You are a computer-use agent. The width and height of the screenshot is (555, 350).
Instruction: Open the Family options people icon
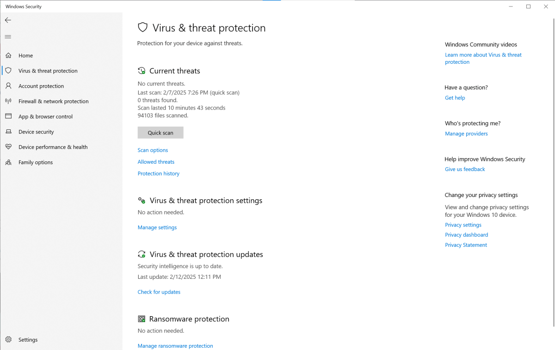8,162
